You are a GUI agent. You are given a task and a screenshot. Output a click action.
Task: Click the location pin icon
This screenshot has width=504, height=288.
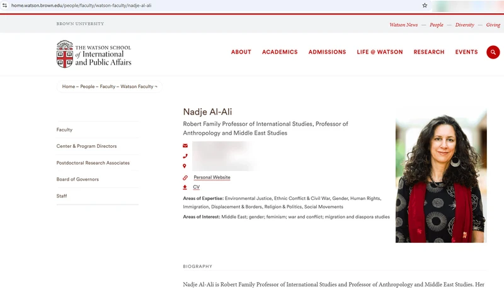185,166
